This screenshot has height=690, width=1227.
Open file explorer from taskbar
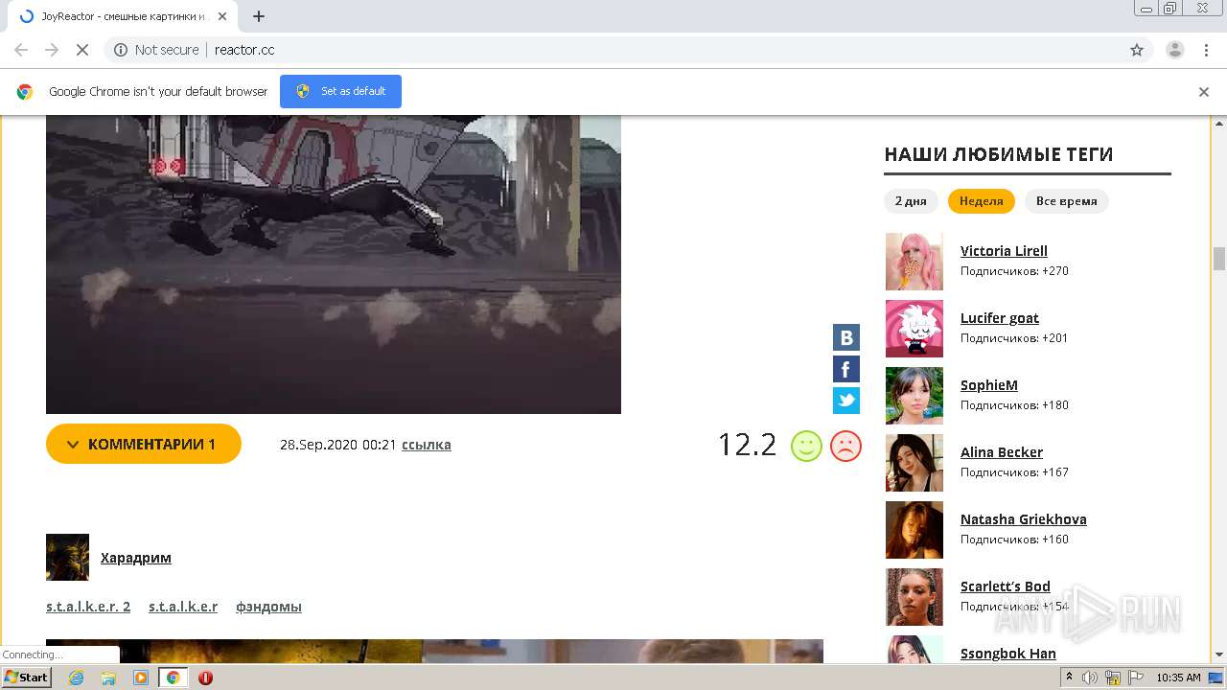tap(108, 678)
